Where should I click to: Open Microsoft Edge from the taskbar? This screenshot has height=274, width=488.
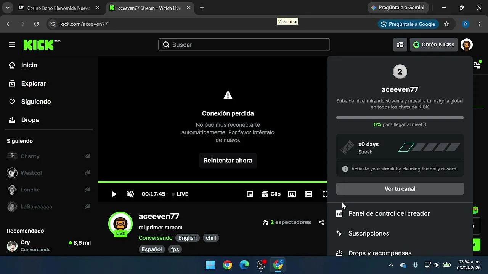[244, 265]
